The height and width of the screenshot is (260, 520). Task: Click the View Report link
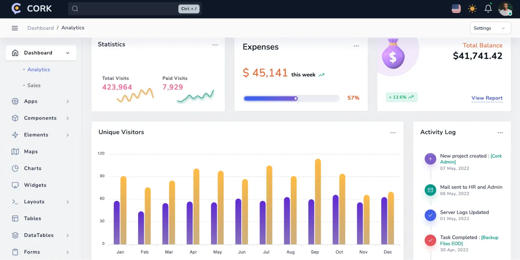coord(487,98)
